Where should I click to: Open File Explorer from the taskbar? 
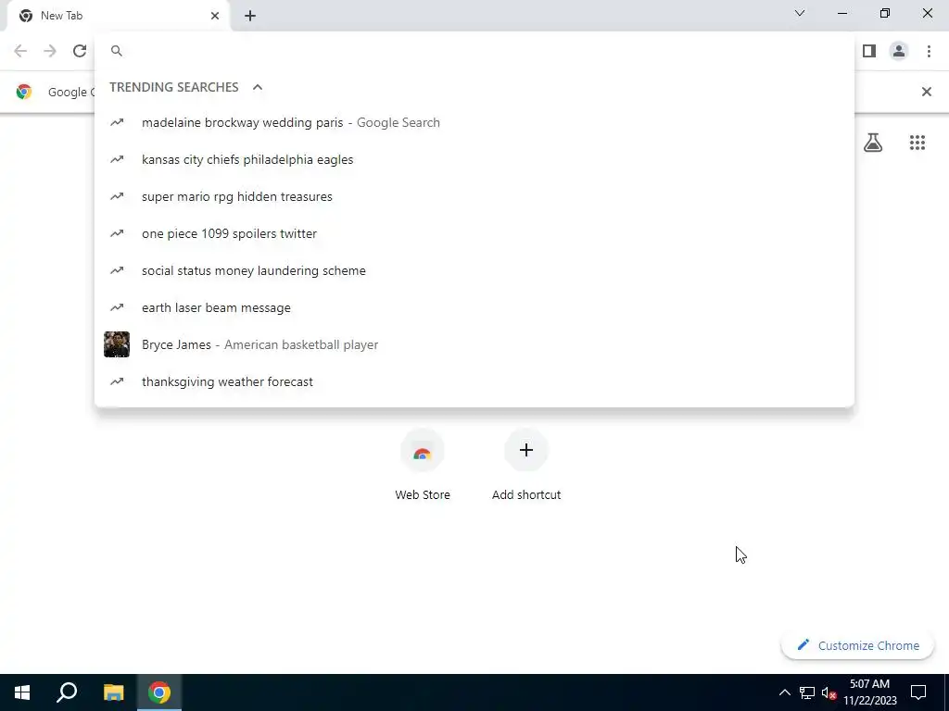point(113,692)
